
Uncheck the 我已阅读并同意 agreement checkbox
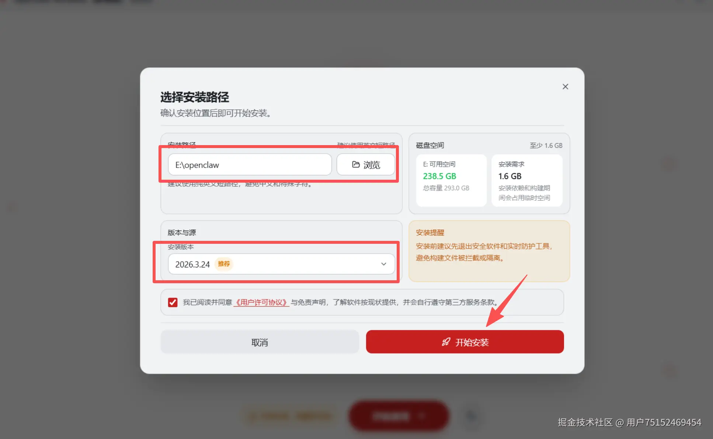[x=173, y=302]
